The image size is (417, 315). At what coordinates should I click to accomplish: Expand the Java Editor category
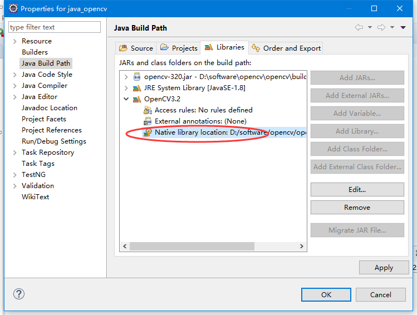[15, 97]
